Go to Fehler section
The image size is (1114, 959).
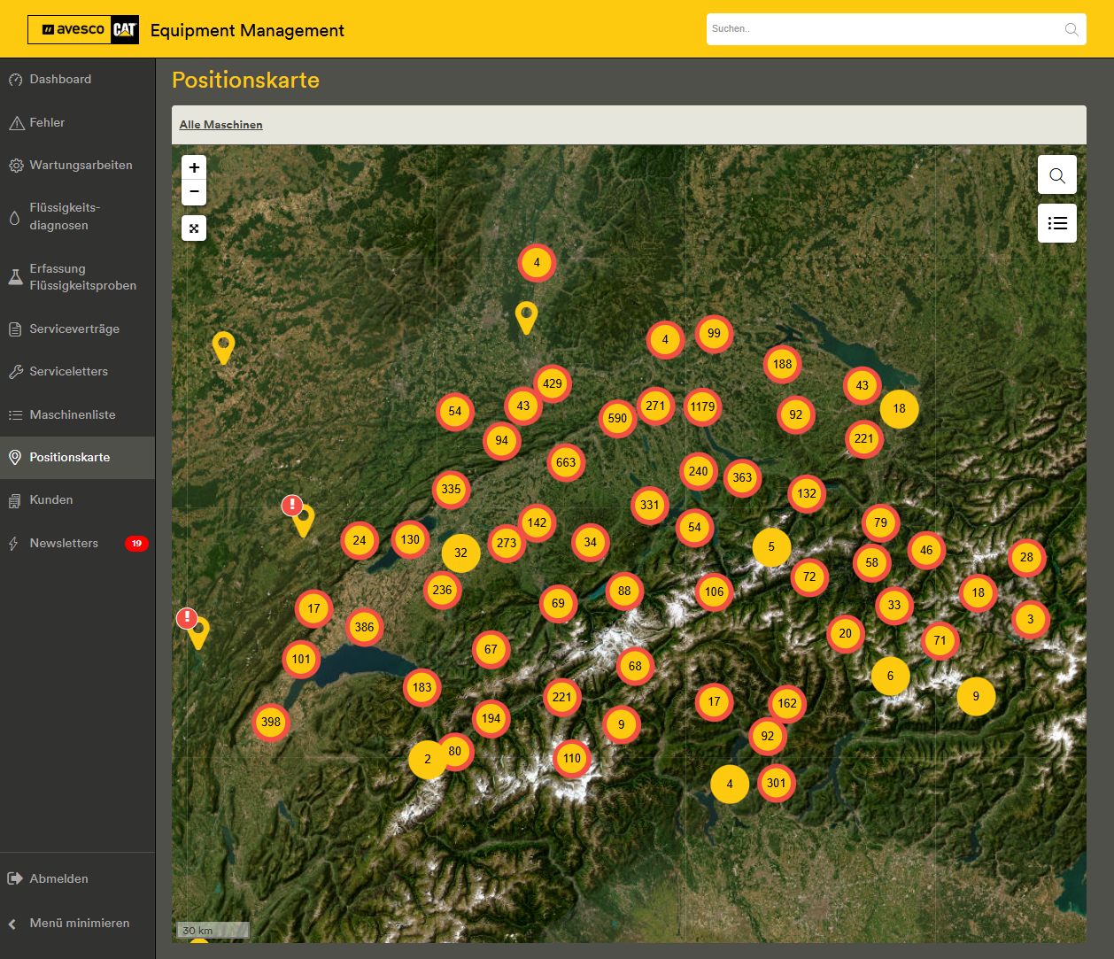tap(47, 123)
